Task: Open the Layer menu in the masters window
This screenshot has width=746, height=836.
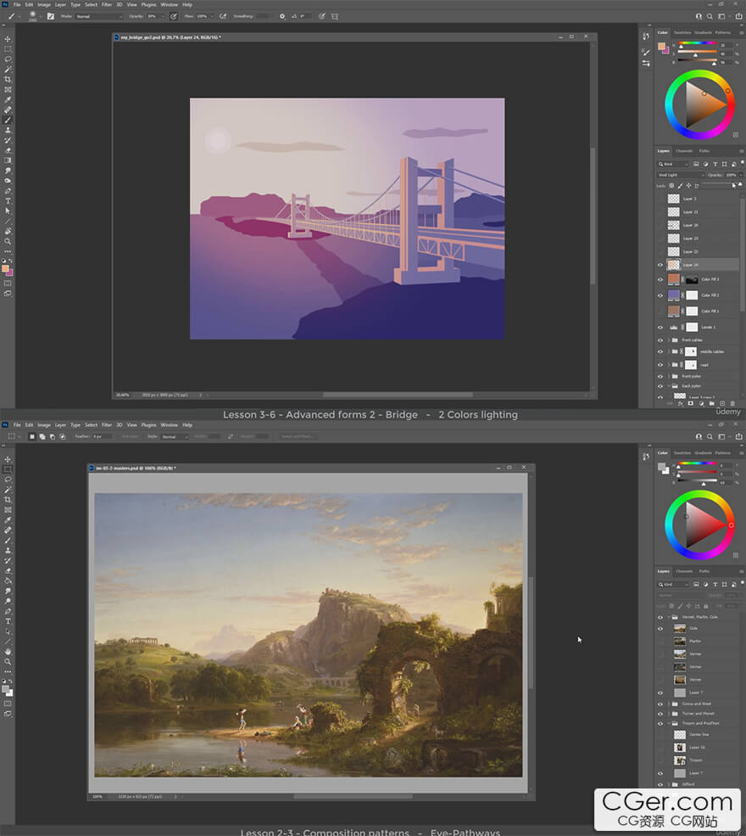Action: pyautogui.click(x=61, y=425)
